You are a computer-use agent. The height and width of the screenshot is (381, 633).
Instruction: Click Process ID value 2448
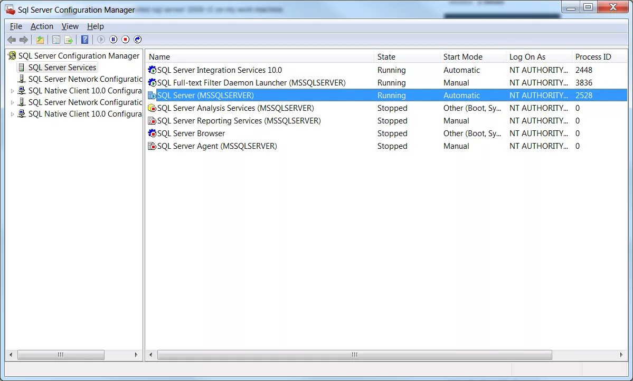[x=584, y=70]
